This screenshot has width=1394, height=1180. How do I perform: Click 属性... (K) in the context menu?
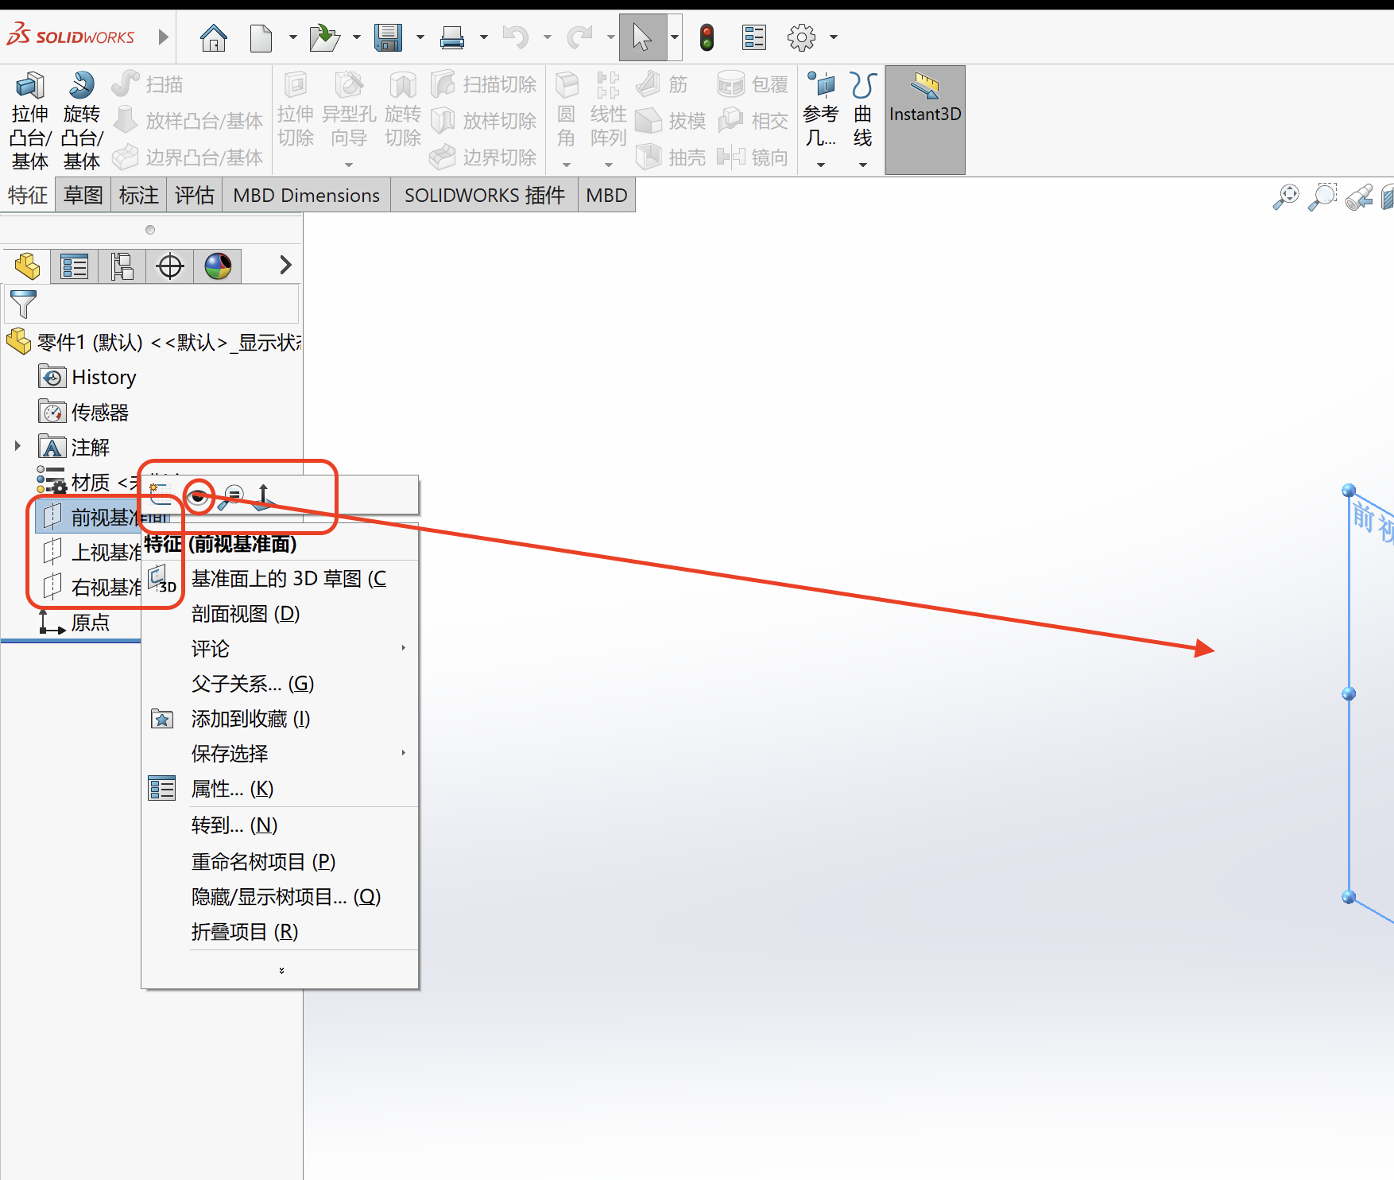[x=232, y=789]
